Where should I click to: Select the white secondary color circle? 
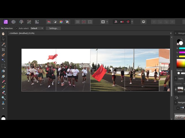pyautogui.click(x=181, y=43)
